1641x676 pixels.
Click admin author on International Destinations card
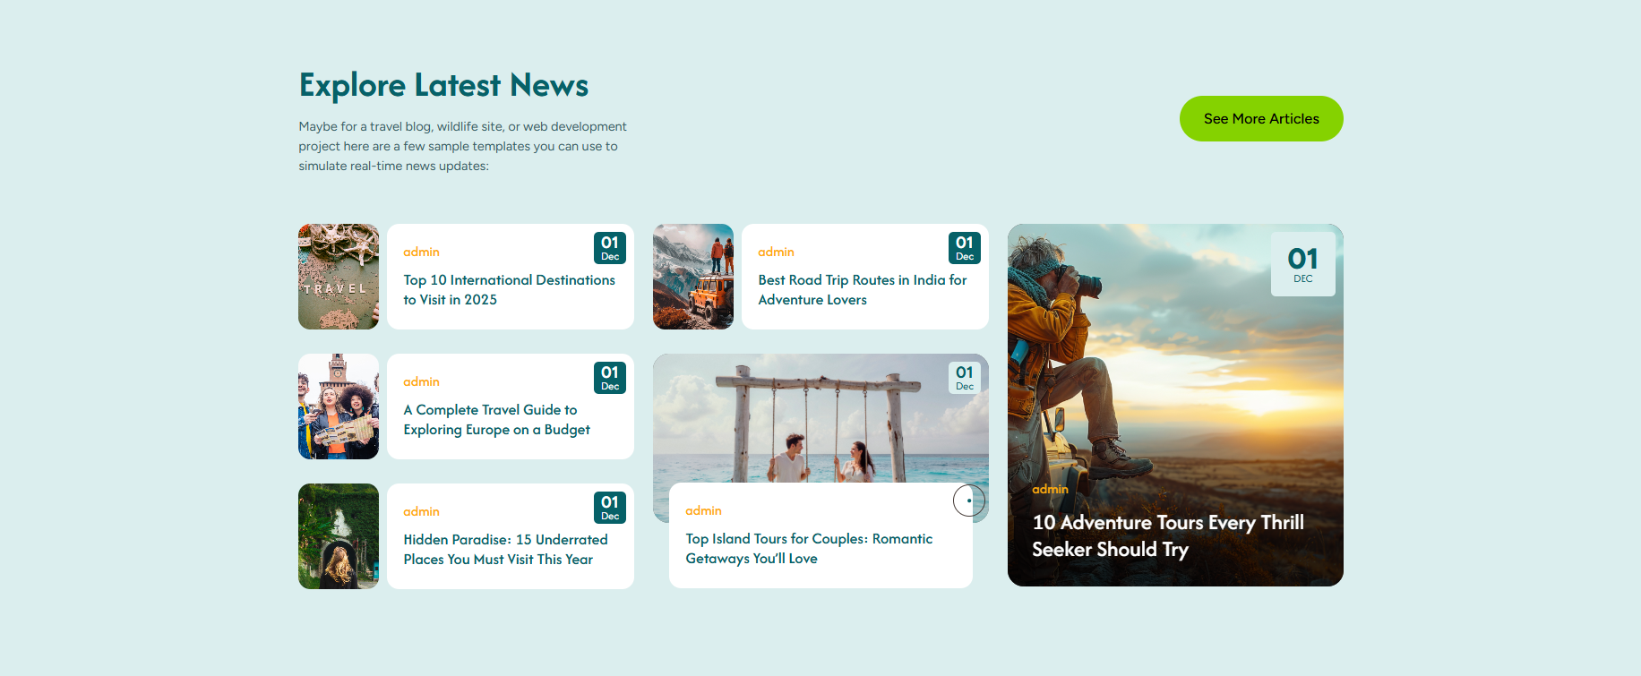click(421, 252)
